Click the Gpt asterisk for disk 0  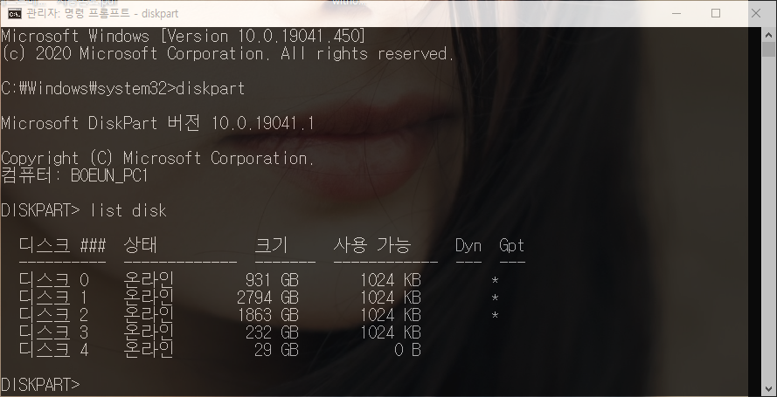coord(495,281)
